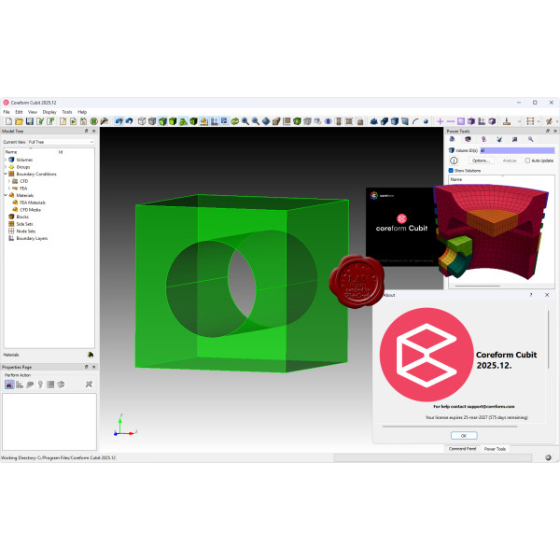560x560 pixels.
Task: Click OK in the About dialog
Action: [x=464, y=436]
